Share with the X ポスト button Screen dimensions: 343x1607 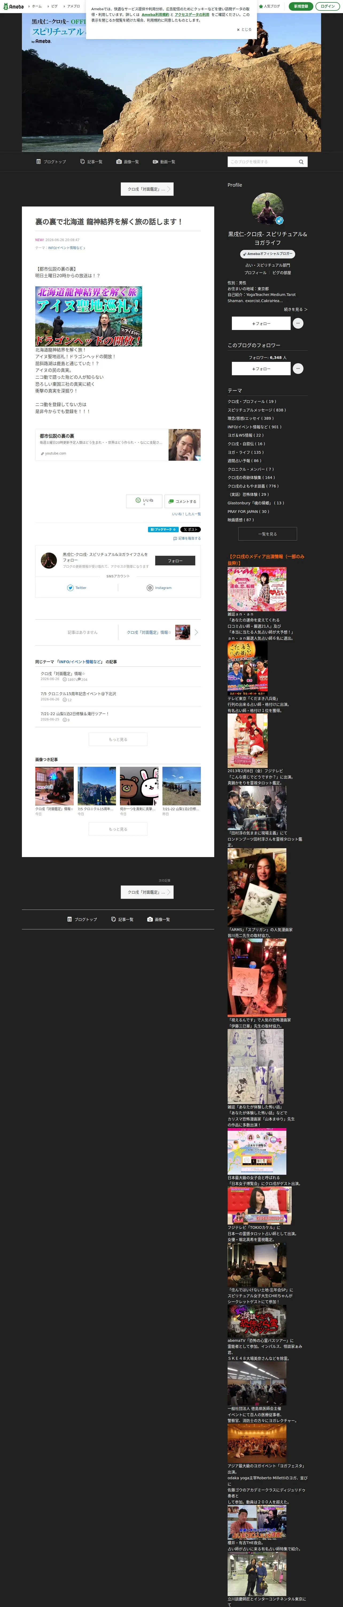190,529
